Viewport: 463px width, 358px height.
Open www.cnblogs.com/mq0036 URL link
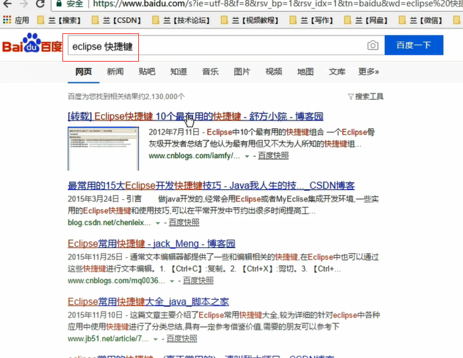point(116,281)
